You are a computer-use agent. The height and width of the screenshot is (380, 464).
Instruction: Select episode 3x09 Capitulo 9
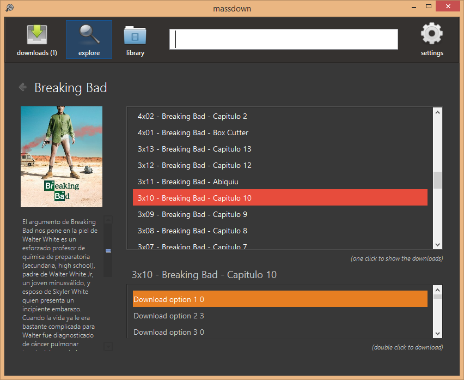pyautogui.click(x=280, y=214)
